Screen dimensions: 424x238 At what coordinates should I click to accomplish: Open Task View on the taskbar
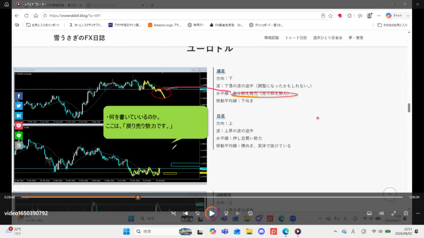(200, 231)
